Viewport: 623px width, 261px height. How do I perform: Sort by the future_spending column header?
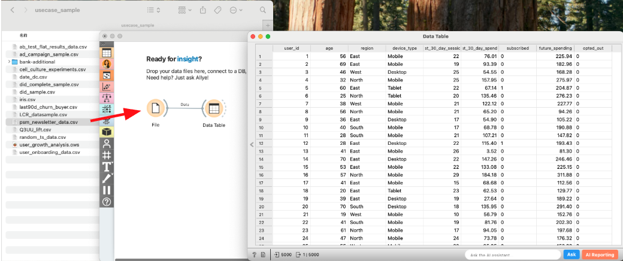[555, 48]
